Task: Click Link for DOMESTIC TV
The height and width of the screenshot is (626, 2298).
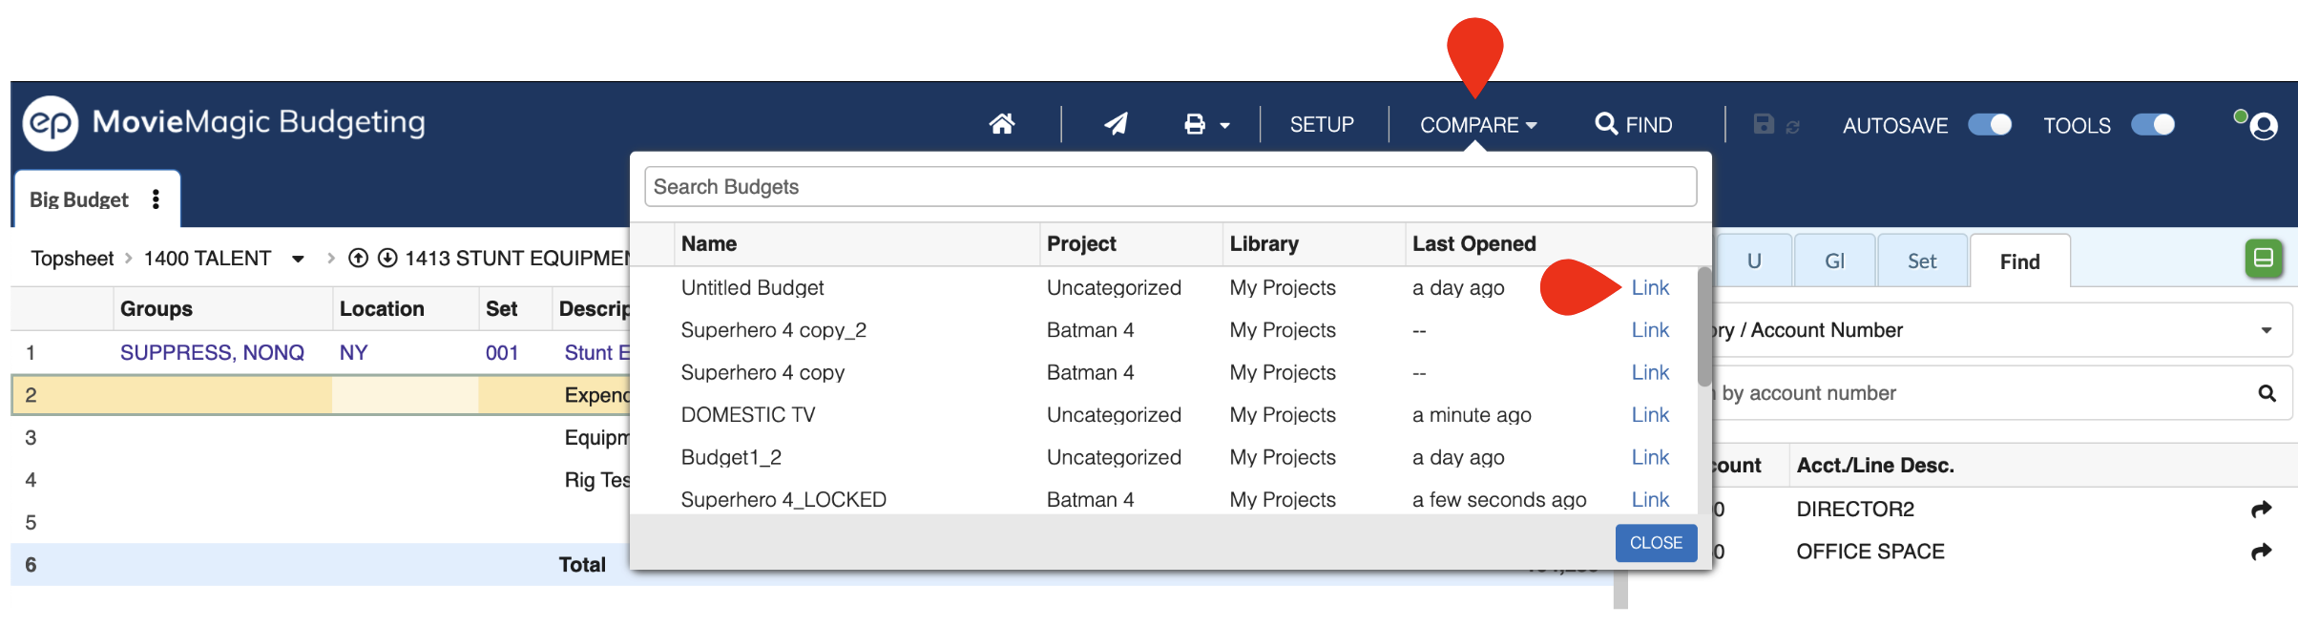Action: tap(1650, 414)
